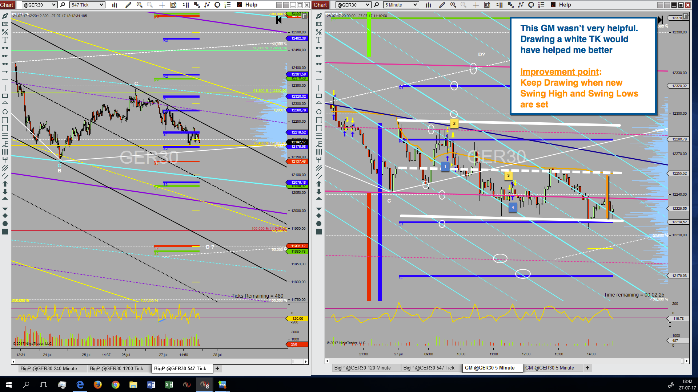Switch to BigP @GER30 240 Minute tab

pyautogui.click(x=49, y=368)
